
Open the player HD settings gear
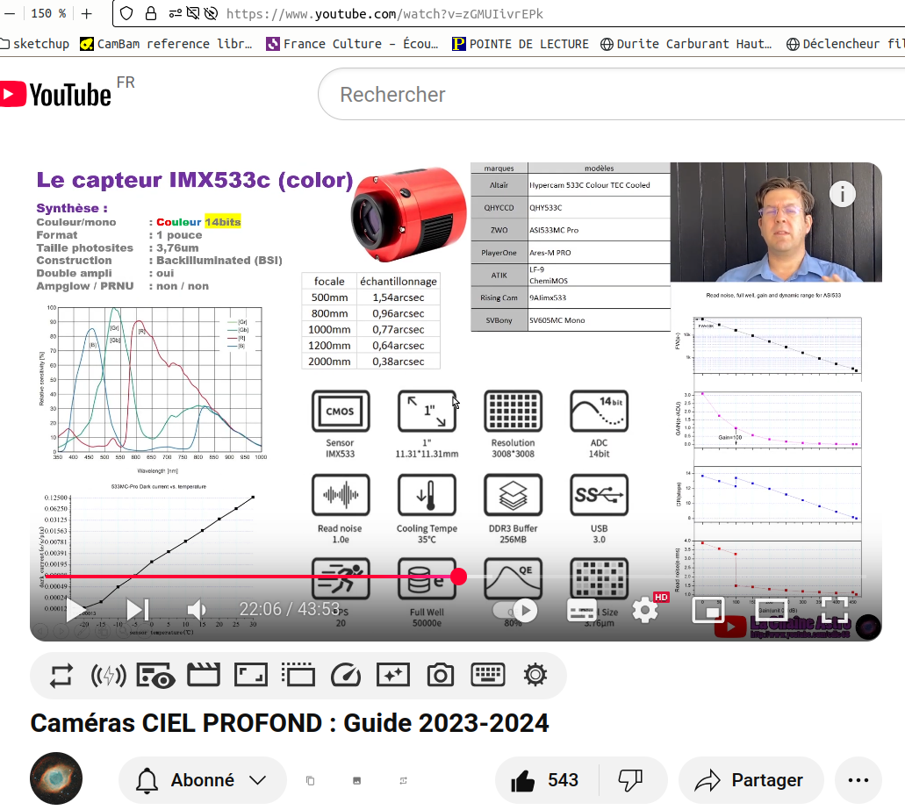pyautogui.click(x=645, y=610)
